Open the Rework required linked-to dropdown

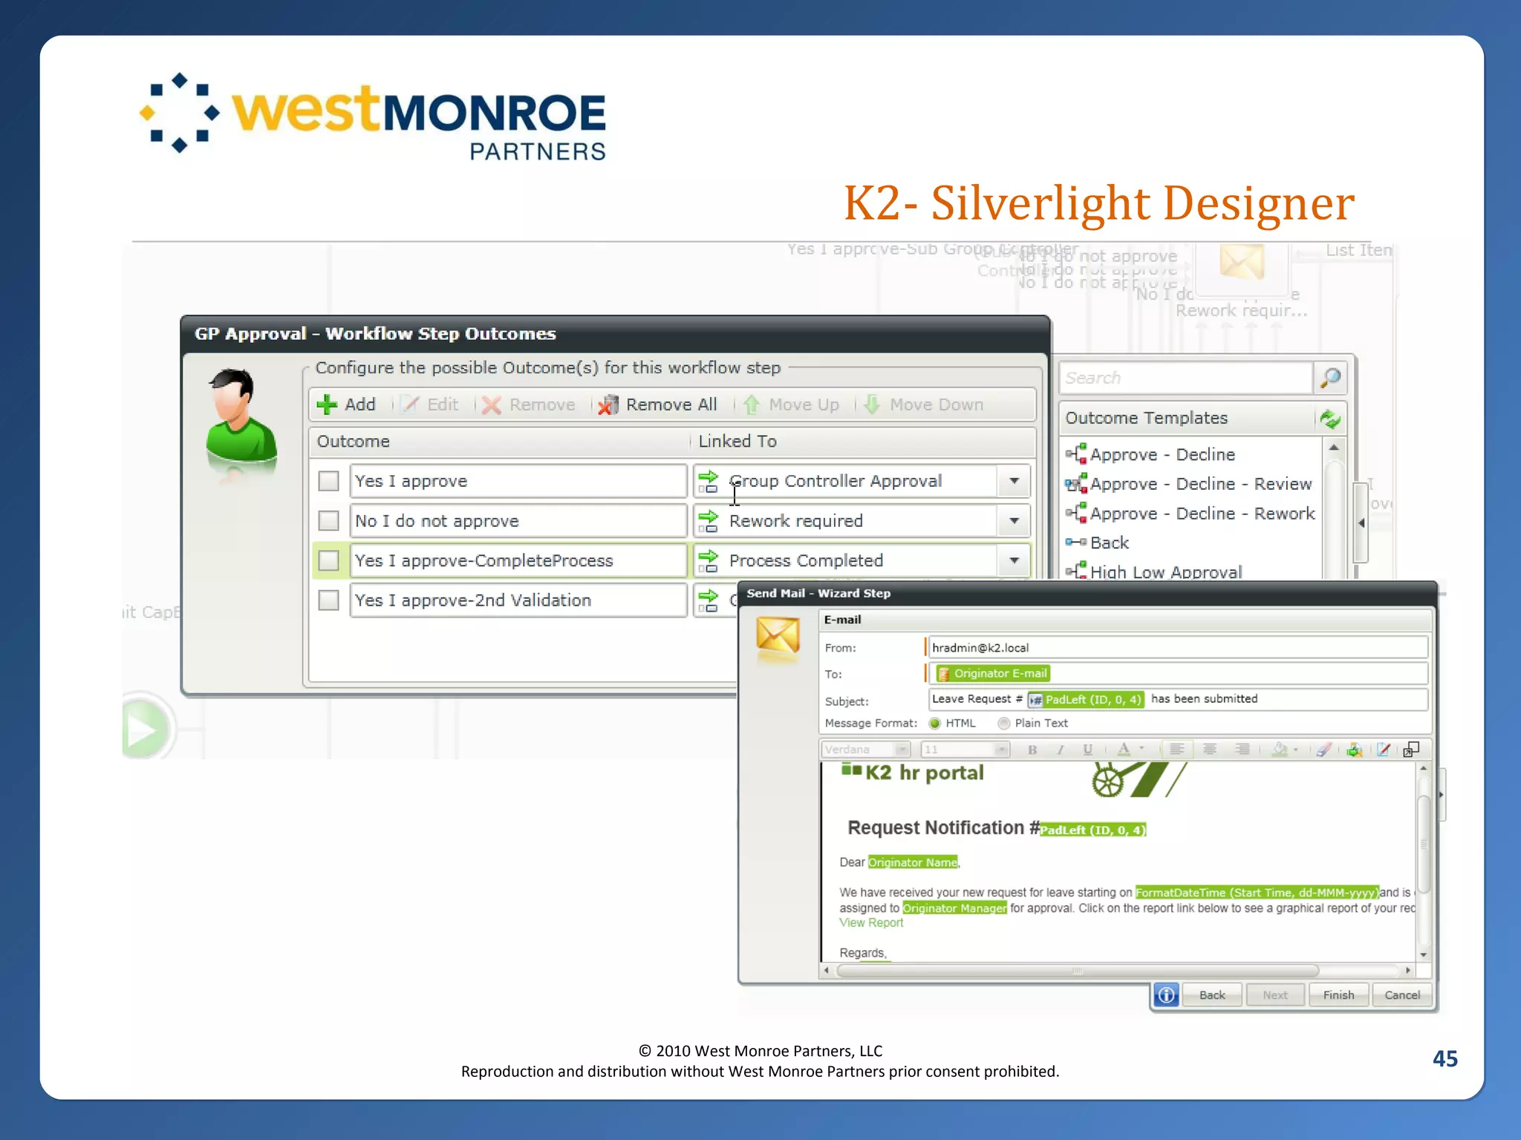coord(1014,521)
